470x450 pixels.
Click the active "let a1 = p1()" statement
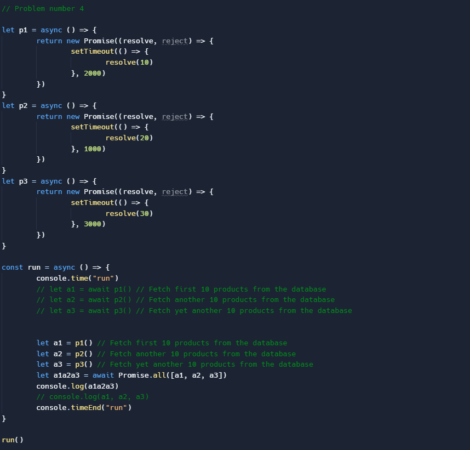(65, 343)
